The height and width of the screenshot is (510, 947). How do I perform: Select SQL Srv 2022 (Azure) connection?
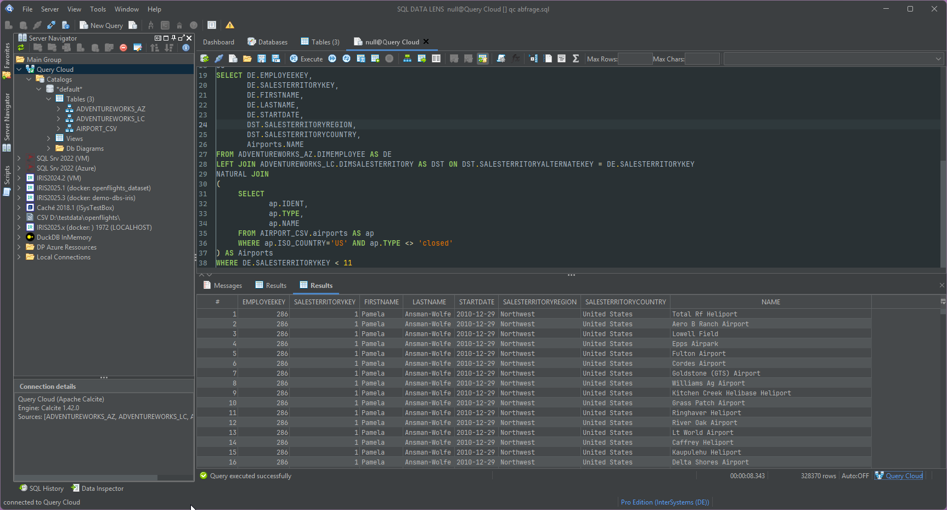(66, 168)
